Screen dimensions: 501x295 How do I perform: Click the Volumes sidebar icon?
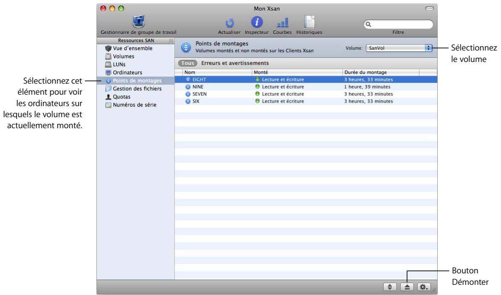point(108,56)
